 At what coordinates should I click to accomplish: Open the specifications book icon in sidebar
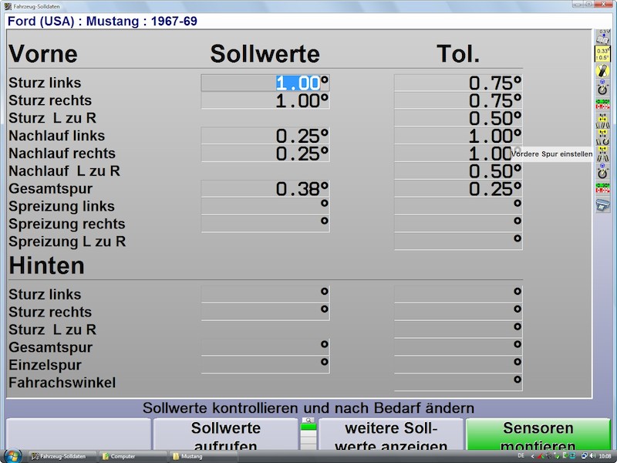tap(602, 37)
